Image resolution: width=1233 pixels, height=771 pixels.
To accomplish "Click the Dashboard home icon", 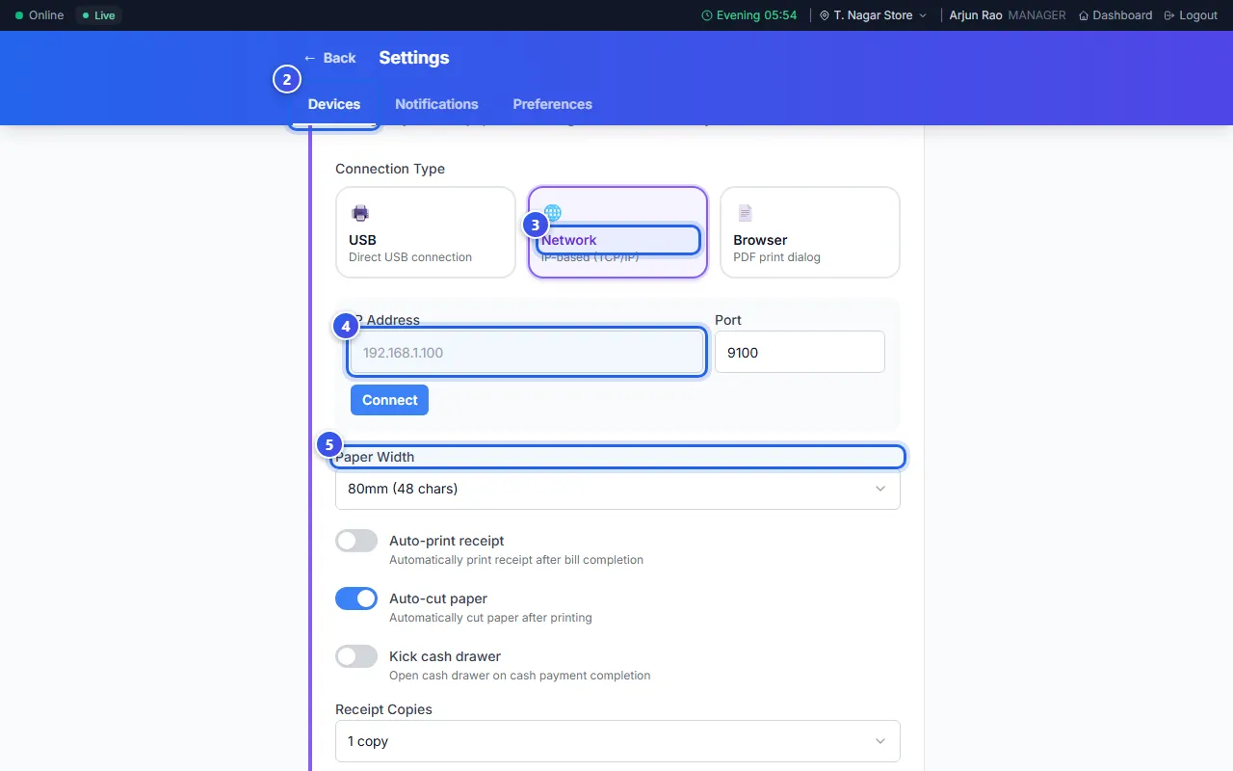I will click(1084, 15).
